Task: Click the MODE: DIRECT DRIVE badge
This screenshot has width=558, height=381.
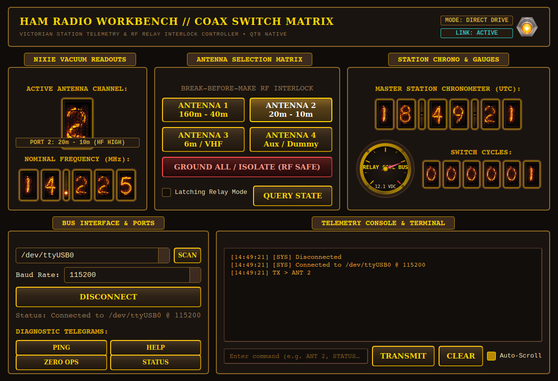Action: pyautogui.click(x=477, y=20)
